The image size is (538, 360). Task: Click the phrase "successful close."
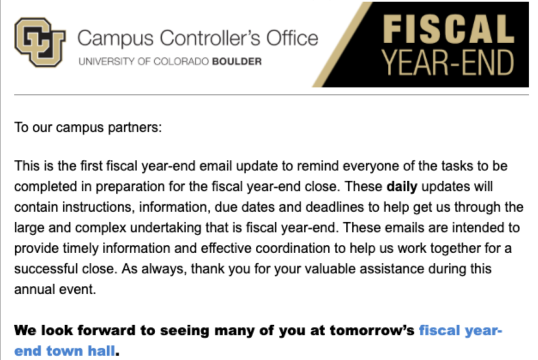click(x=66, y=269)
